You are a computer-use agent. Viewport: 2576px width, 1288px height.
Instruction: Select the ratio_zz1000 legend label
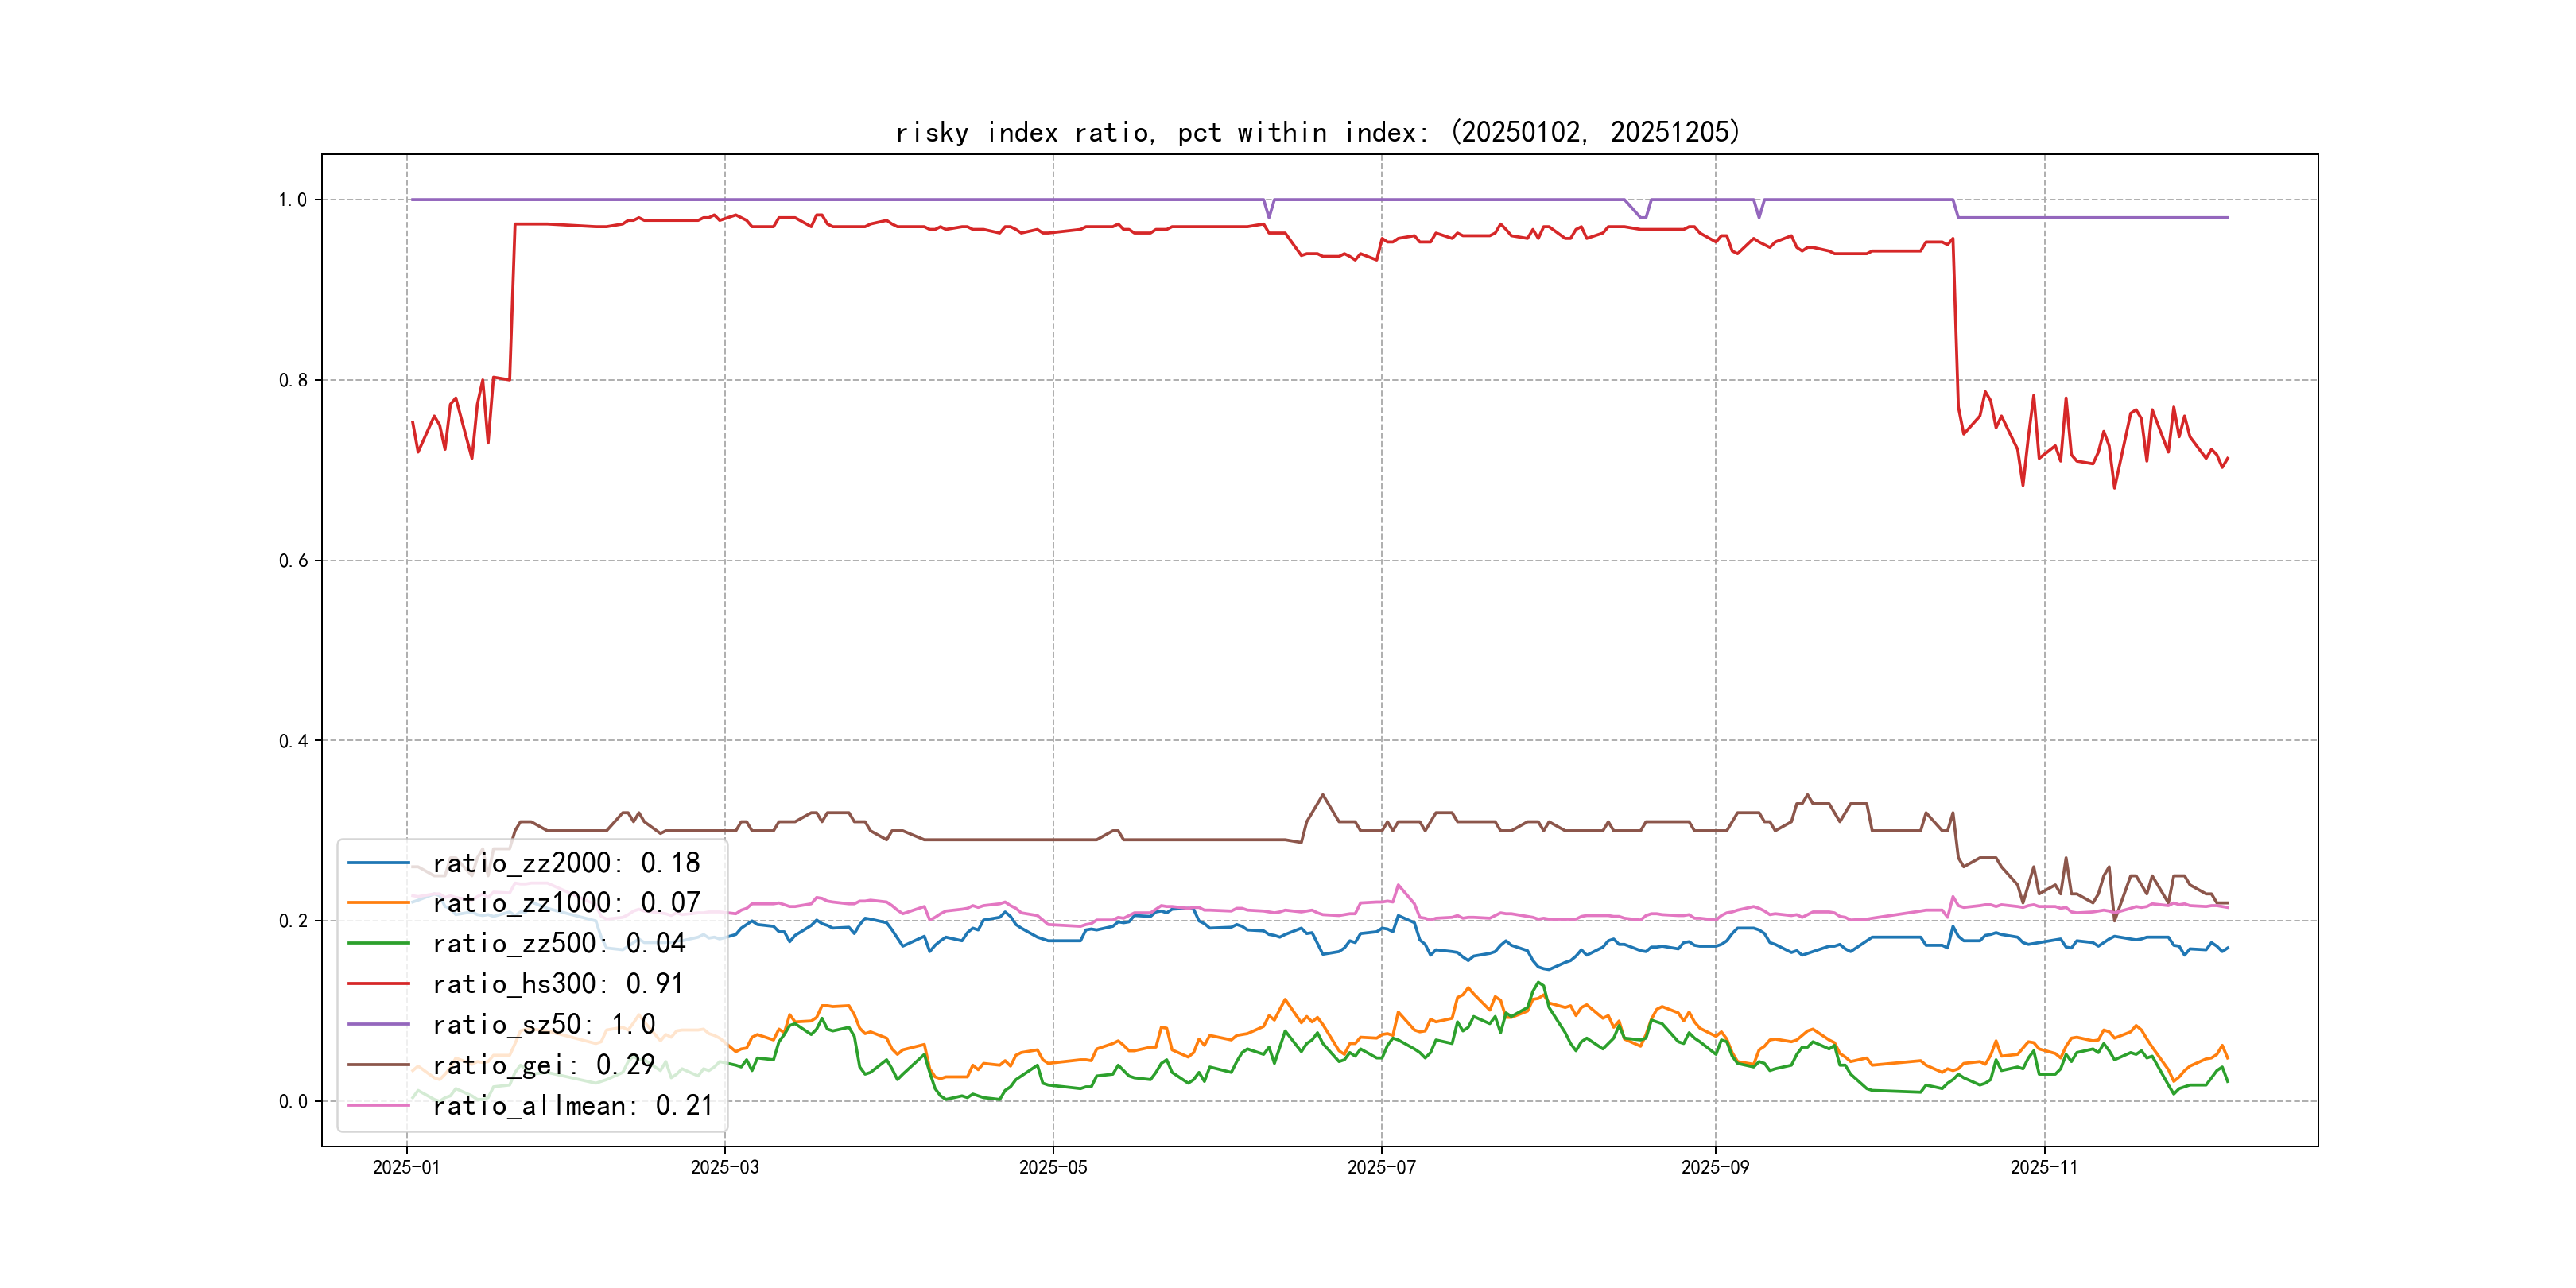point(566,903)
